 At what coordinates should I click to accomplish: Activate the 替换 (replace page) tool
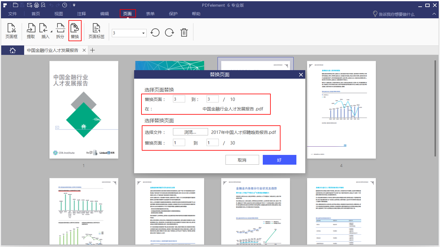pyautogui.click(x=75, y=31)
